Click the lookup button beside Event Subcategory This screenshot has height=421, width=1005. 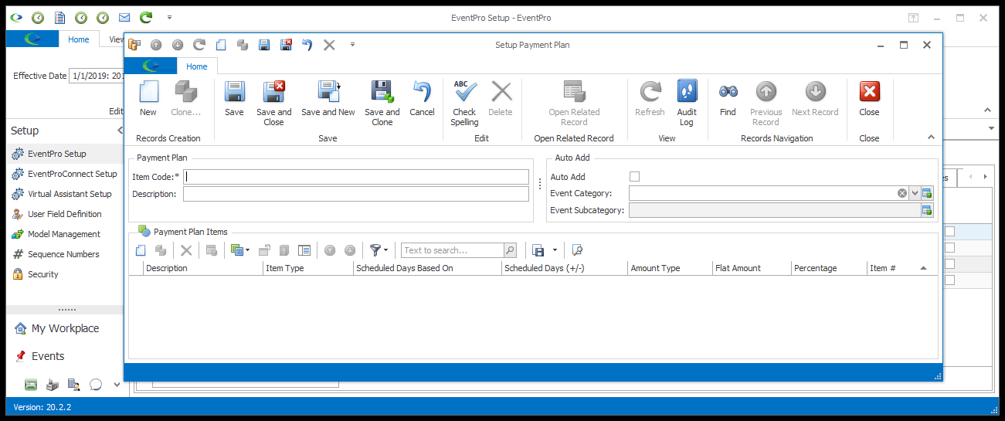pos(927,210)
